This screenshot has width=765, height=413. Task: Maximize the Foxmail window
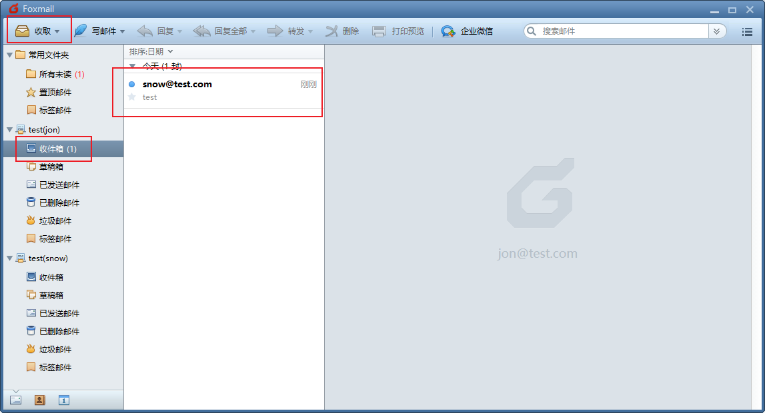coord(732,10)
